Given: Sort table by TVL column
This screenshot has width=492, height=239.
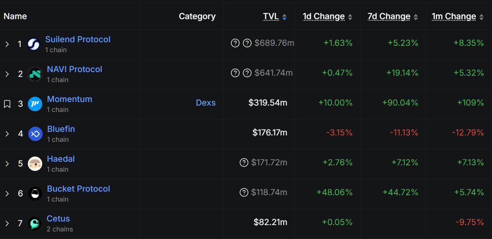Looking at the screenshot, I should click(x=275, y=16).
